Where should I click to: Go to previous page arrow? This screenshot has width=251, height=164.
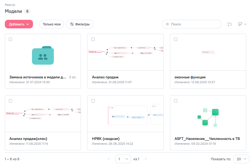click(x=109, y=159)
